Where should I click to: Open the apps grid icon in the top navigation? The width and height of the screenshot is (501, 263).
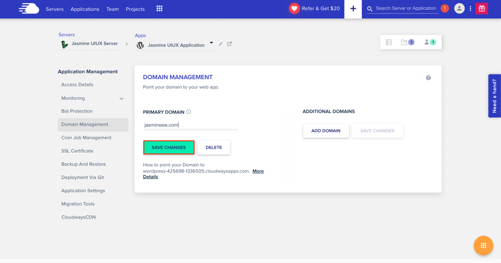point(159,9)
